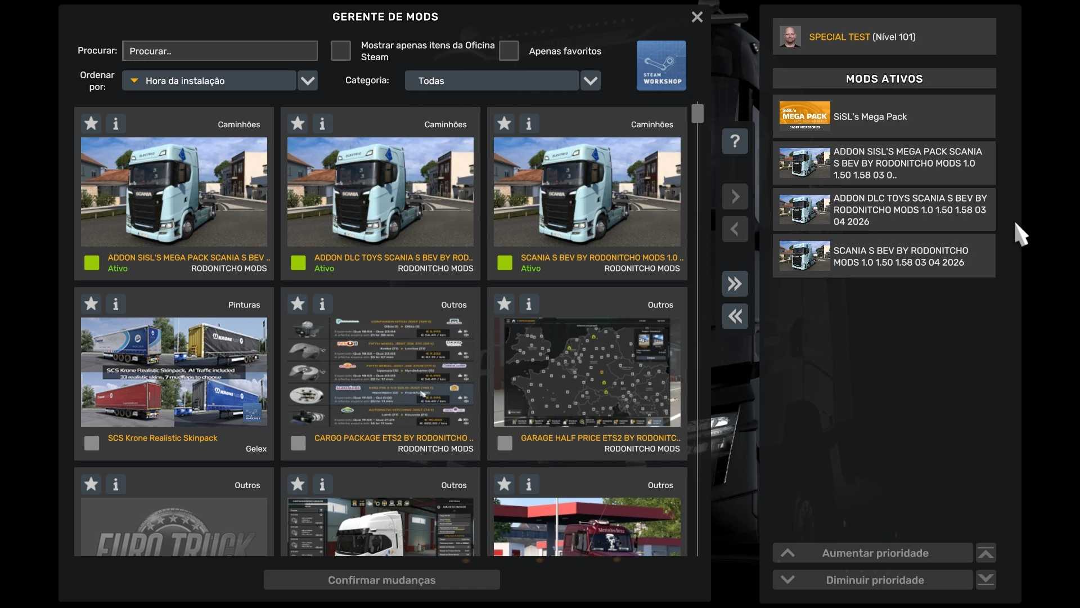Favorite the SCS Krone Realistic Skinpack mod
The image size is (1080, 608).
pos(91,304)
